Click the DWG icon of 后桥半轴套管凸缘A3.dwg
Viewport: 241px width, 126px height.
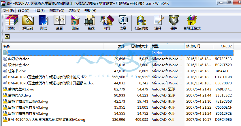[5, 101]
